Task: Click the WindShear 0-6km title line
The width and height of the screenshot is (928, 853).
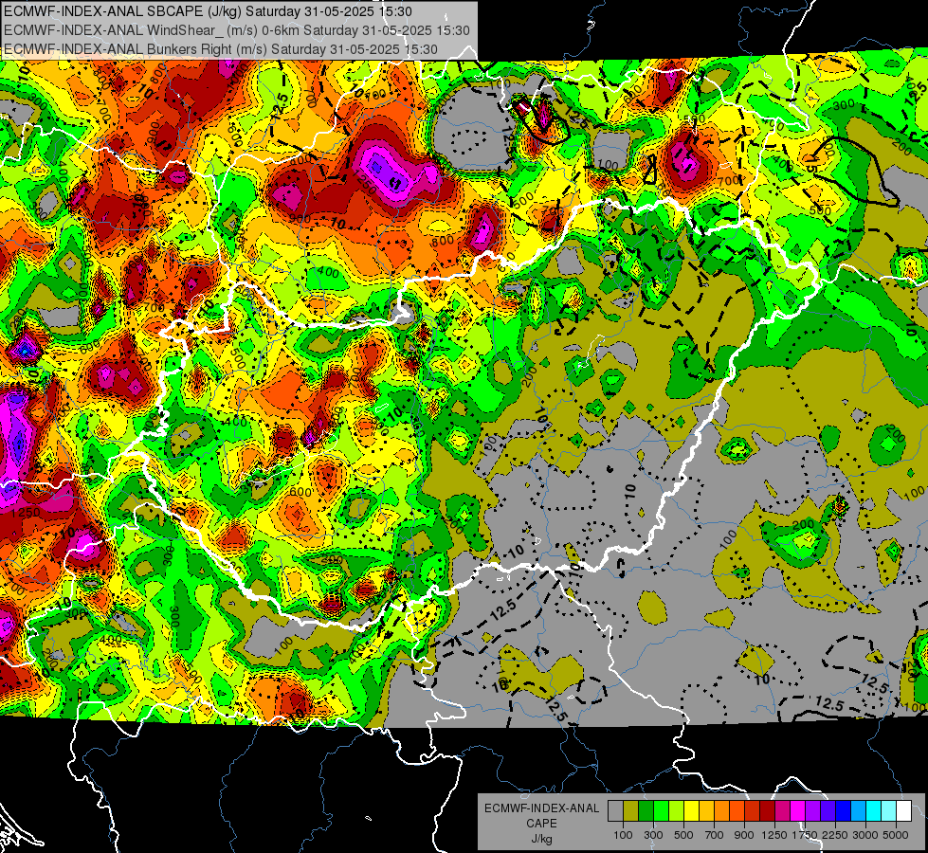Action: [237, 30]
